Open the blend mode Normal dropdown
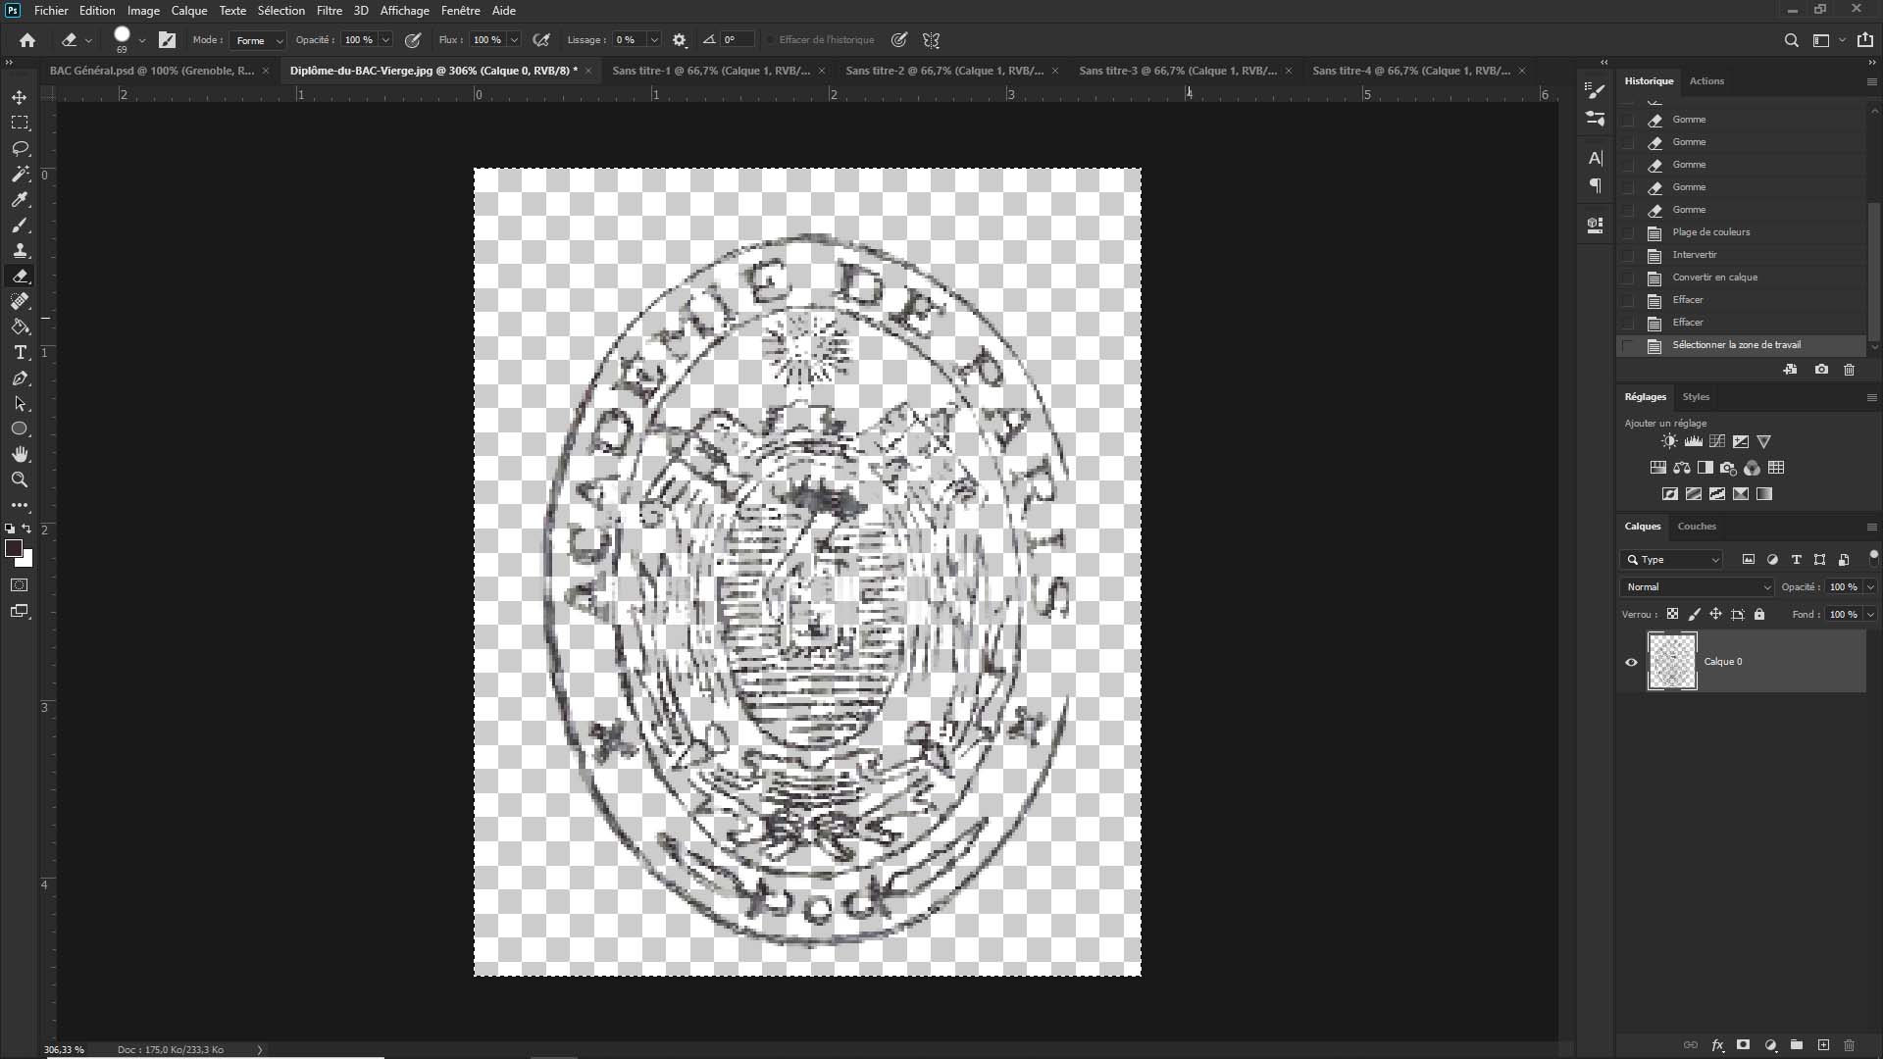 (1698, 586)
